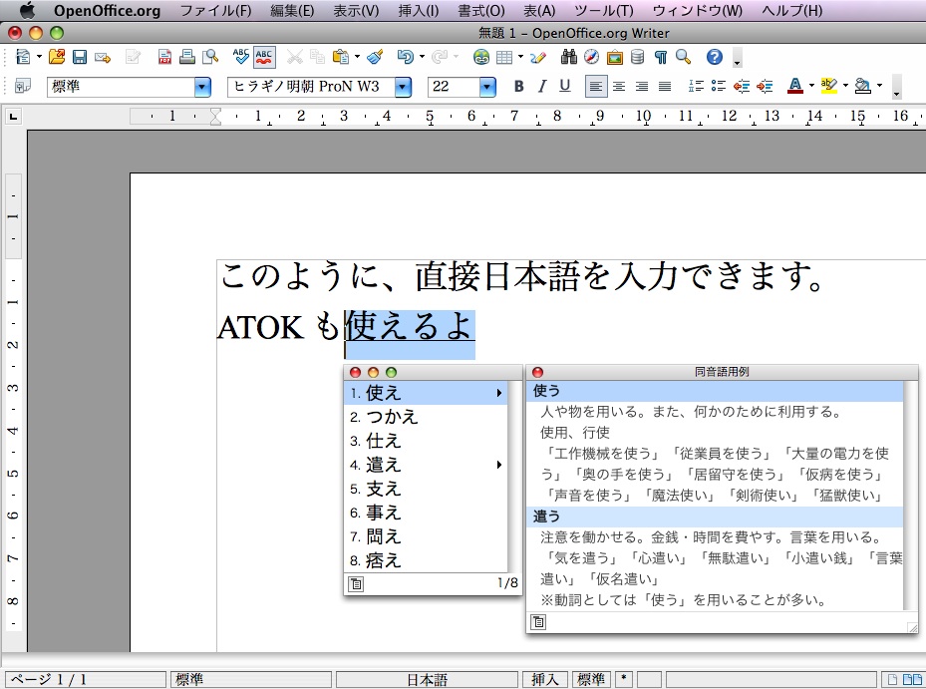Open the 挿入(I) menu
The height and width of the screenshot is (689, 926).
(419, 11)
